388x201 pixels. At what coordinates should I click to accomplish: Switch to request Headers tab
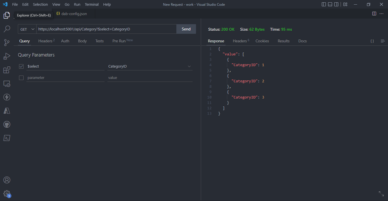click(x=46, y=41)
